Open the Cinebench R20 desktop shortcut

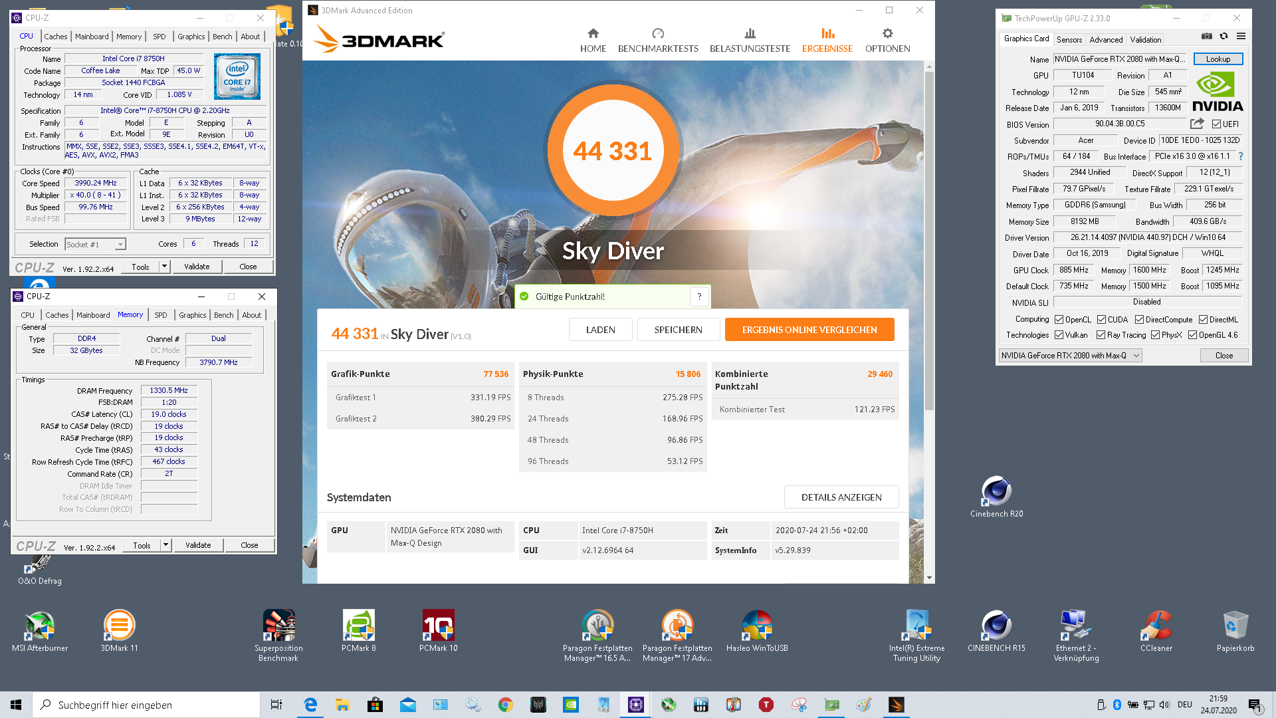pos(996,497)
